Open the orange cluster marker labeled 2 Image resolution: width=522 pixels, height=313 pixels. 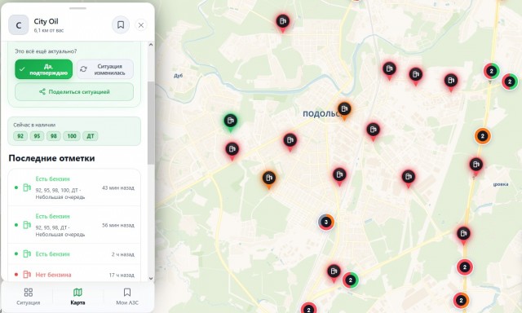click(482, 135)
